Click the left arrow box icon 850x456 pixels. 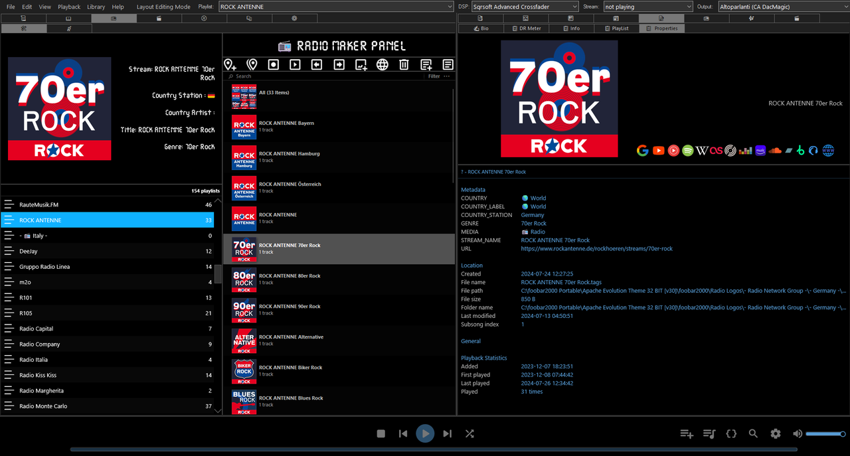tap(317, 64)
